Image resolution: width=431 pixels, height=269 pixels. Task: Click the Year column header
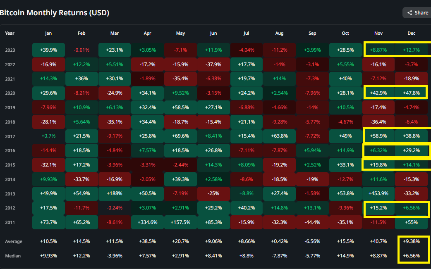[x=10, y=33]
